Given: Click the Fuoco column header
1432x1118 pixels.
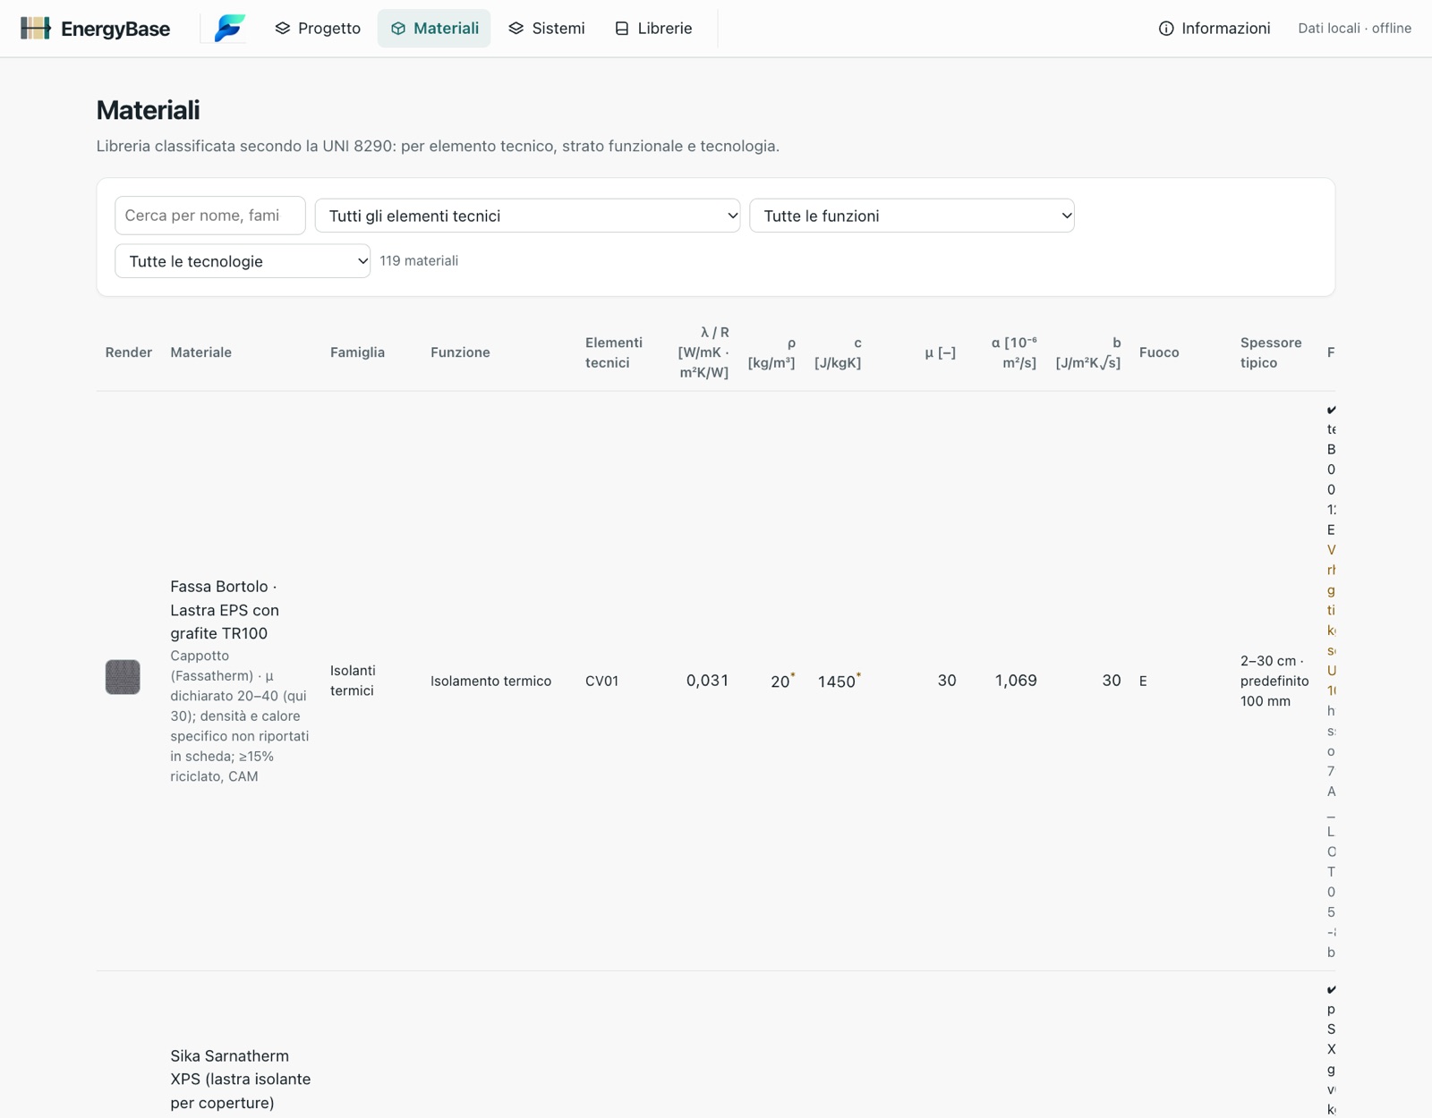Looking at the screenshot, I should click(1159, 352).
